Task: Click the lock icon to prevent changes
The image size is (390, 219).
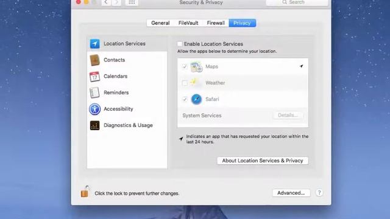Action: (x=85, y=191)
